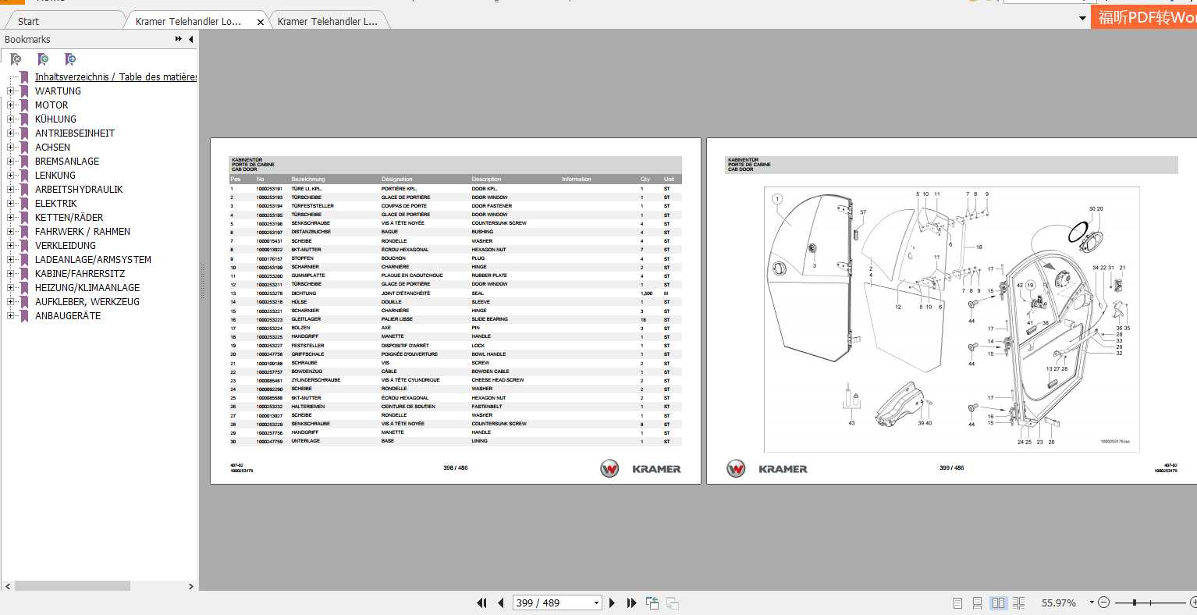
Task: Click the bookmarks scrollbar left arrow
Action: tap(8, 586)
